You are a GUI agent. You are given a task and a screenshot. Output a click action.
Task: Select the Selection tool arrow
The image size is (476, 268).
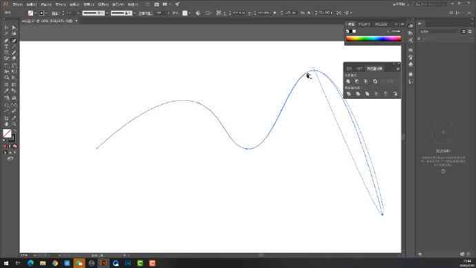pyautogui.click(x=6, y=28)
